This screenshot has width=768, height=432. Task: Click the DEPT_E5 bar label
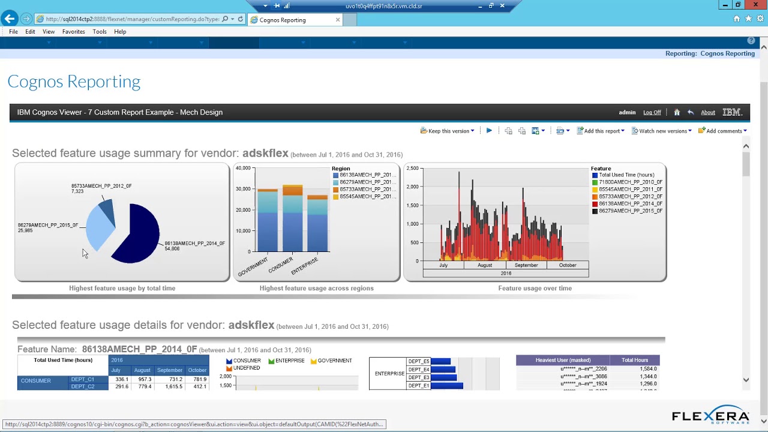[418, 361]
